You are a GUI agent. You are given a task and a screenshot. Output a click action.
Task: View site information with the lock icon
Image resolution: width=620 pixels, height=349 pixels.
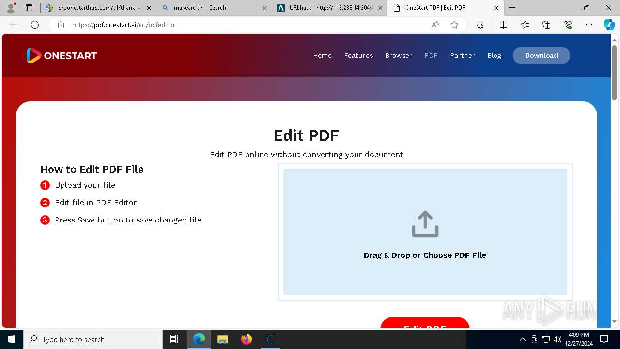(61, 25)
